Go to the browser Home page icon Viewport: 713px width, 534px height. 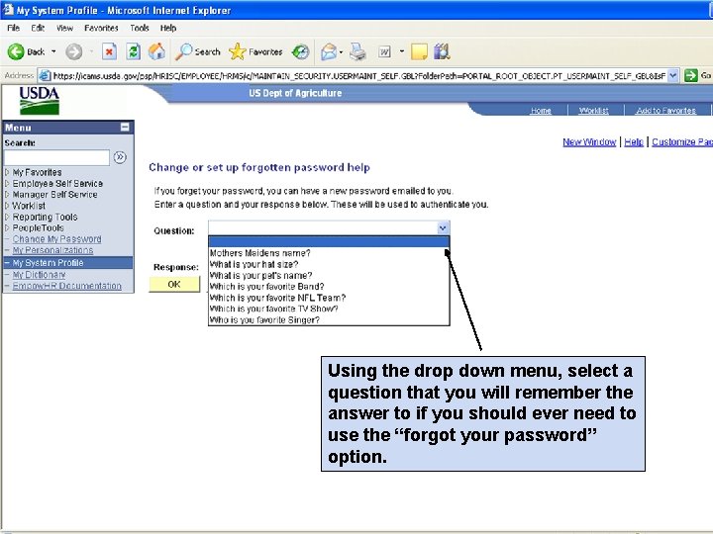point(156,51)
